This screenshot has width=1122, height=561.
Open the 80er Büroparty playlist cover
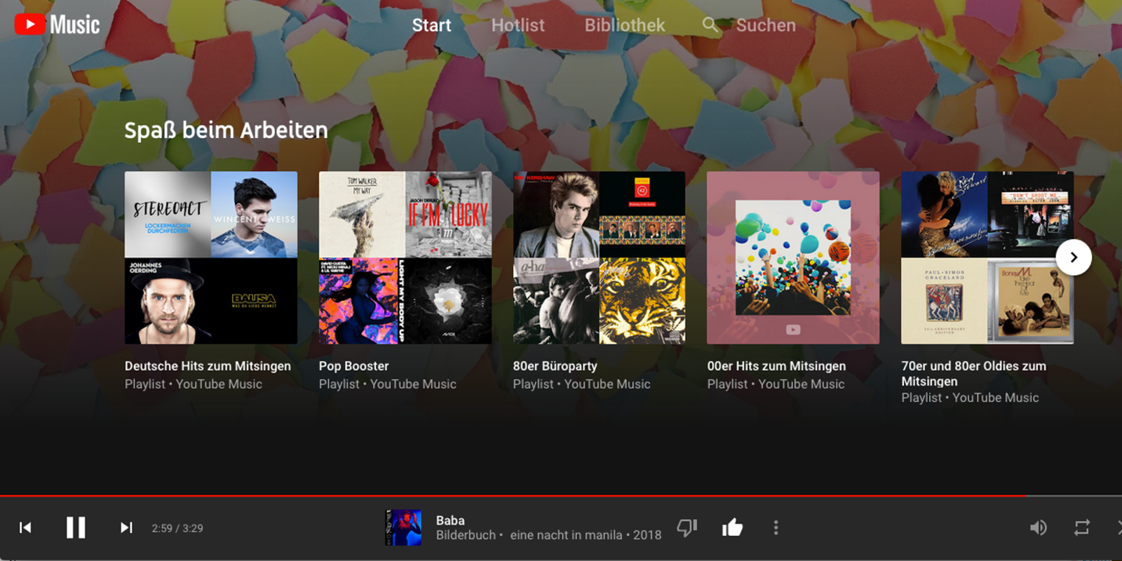599,257
